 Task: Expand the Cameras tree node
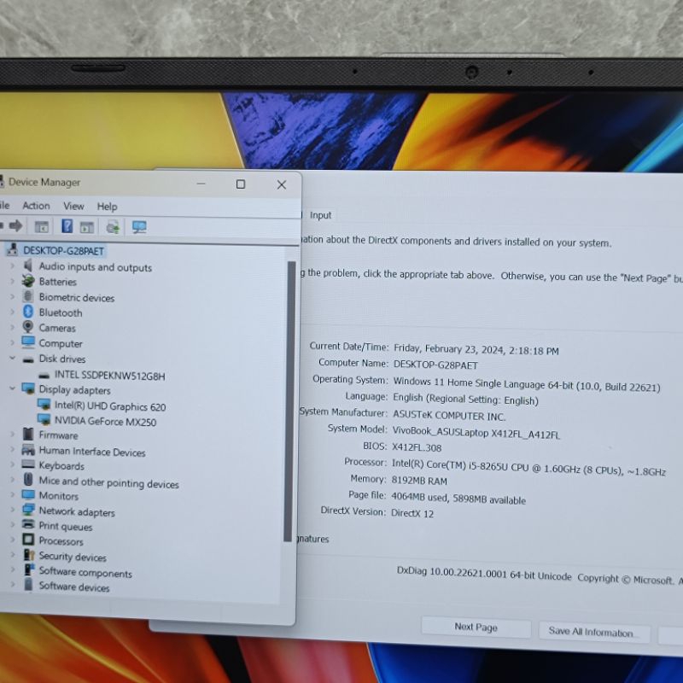pyautogui.click(x=12, y=327)
